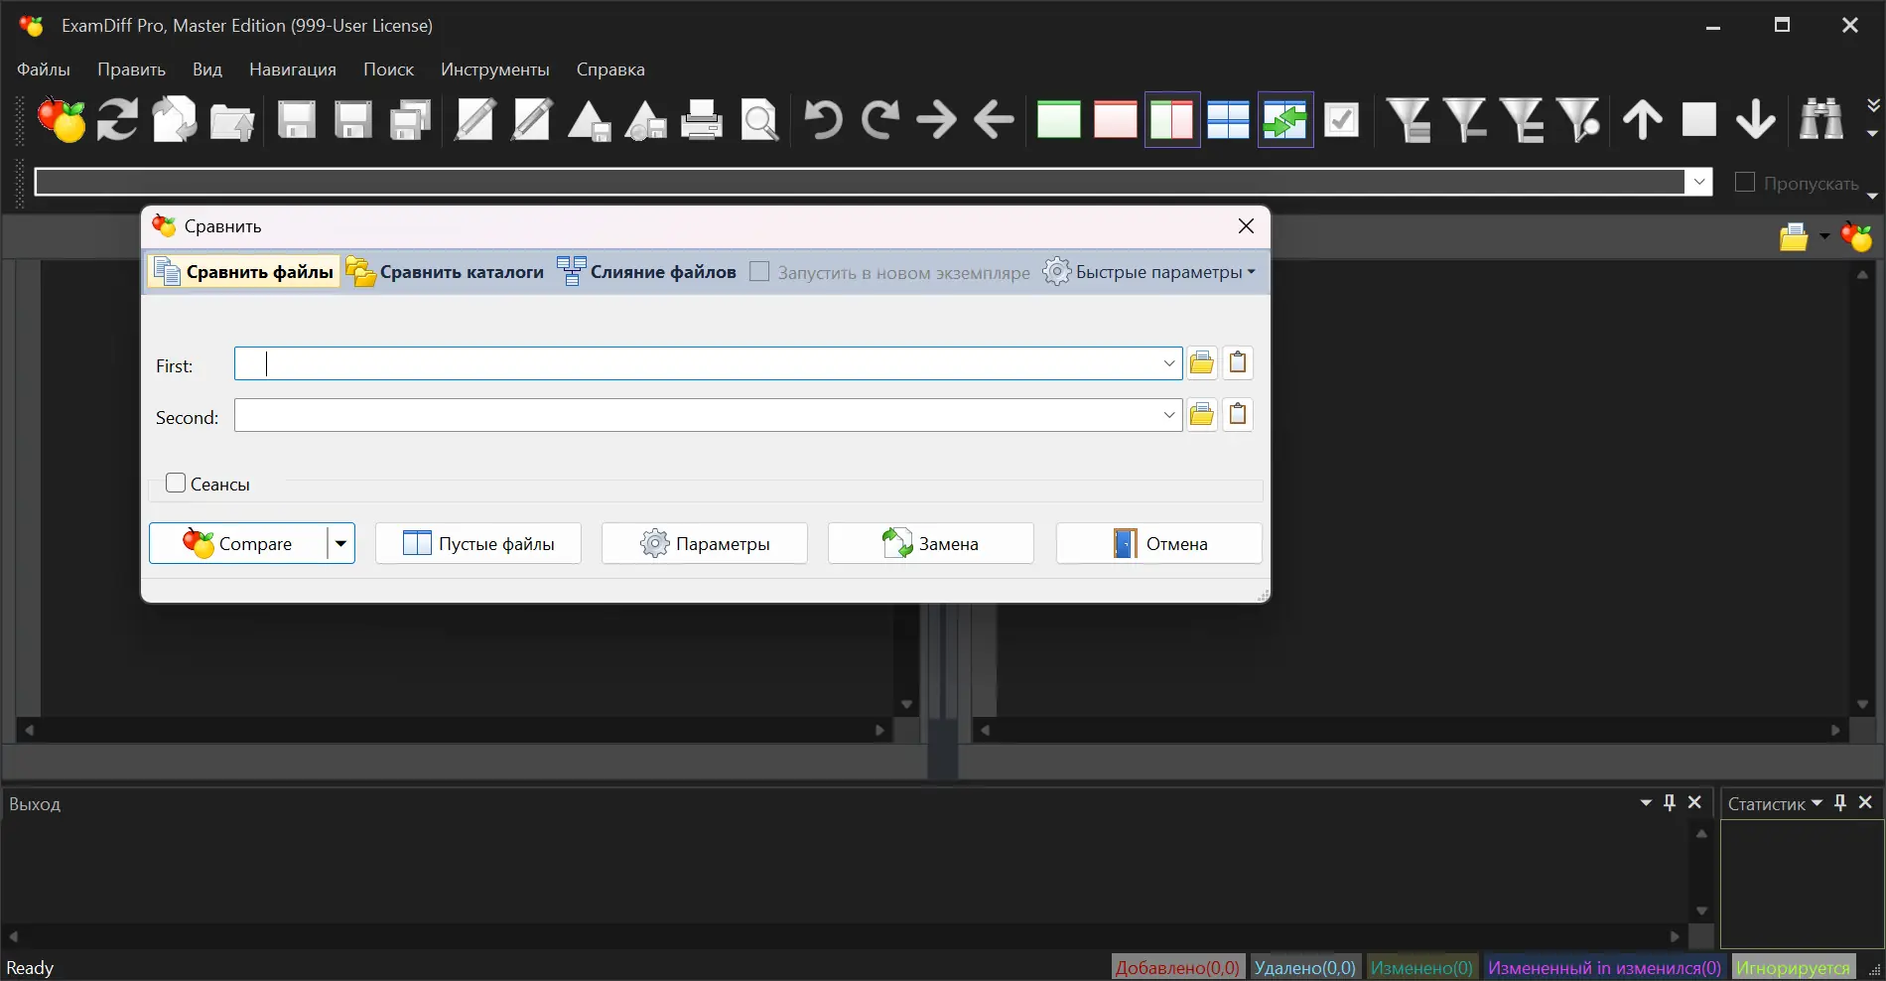
Task: Open the Править menu
Action: point(131,70)
